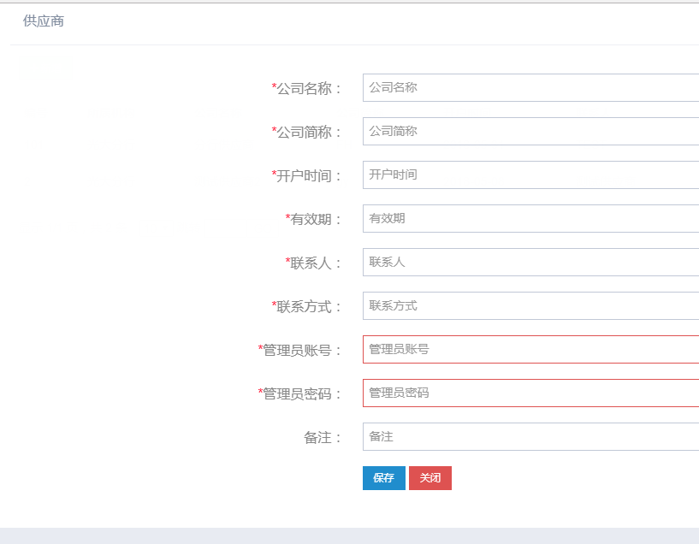Close the form via 关闭 button
699x544 pixels.
pyautogui.click(x=430, y=478)
